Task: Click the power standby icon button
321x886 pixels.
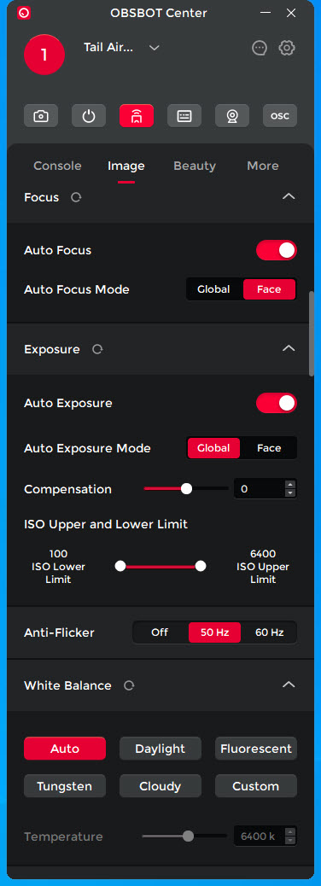Action: (89, 116)
